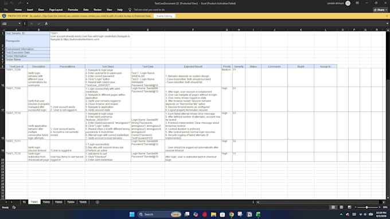Close the Protected View message bar
Viewport: 390px width, 219px height.
coord(387,16)
